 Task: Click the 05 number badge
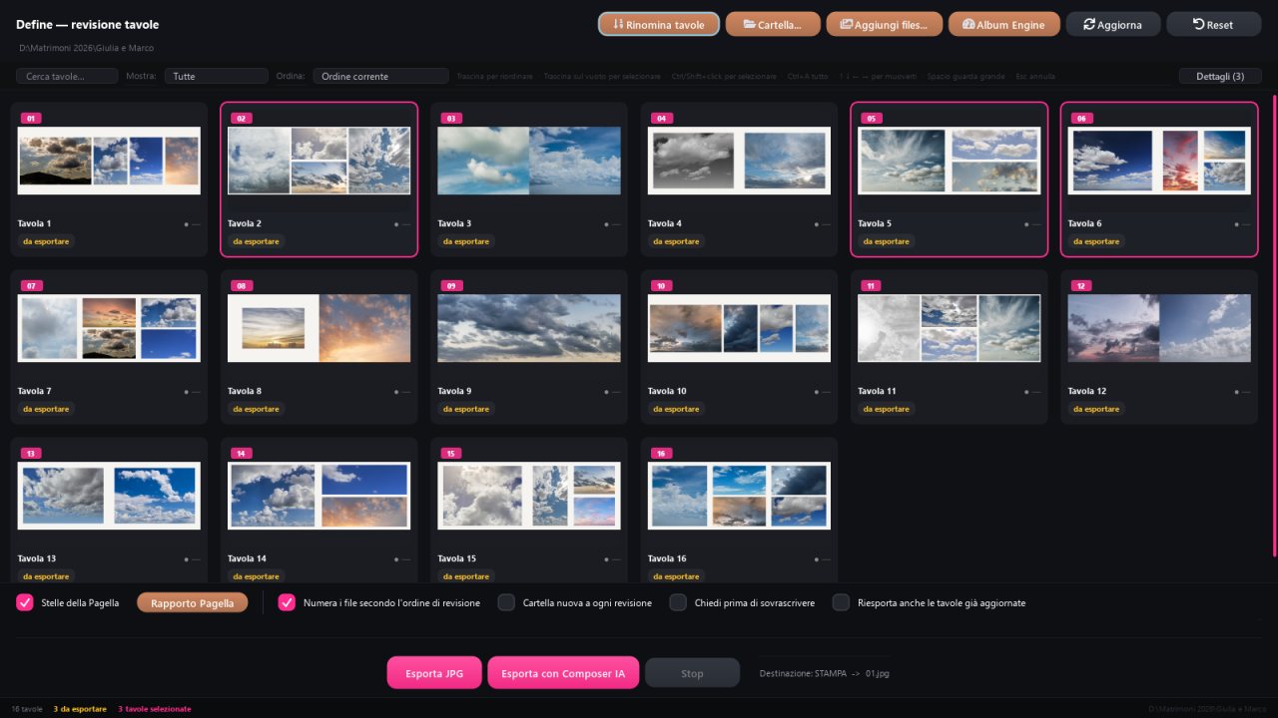click(x=871, y=119)
